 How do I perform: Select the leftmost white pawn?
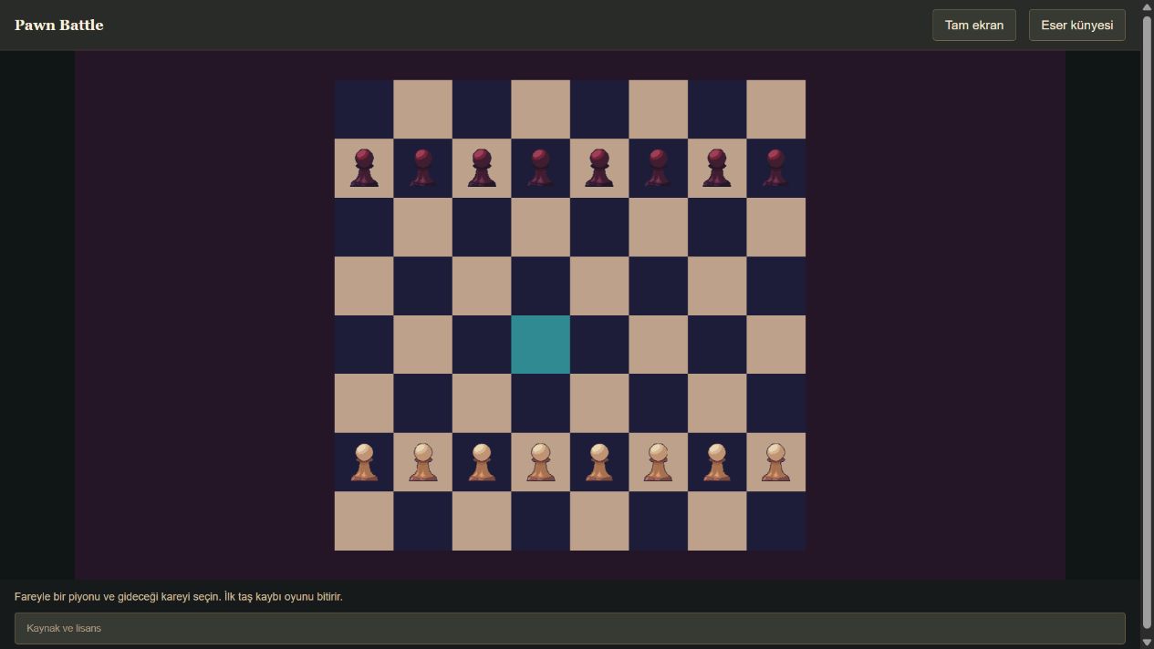(x=364, y=462)
